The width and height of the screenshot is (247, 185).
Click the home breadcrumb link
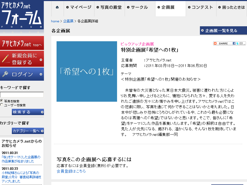[x=55, y=21]
